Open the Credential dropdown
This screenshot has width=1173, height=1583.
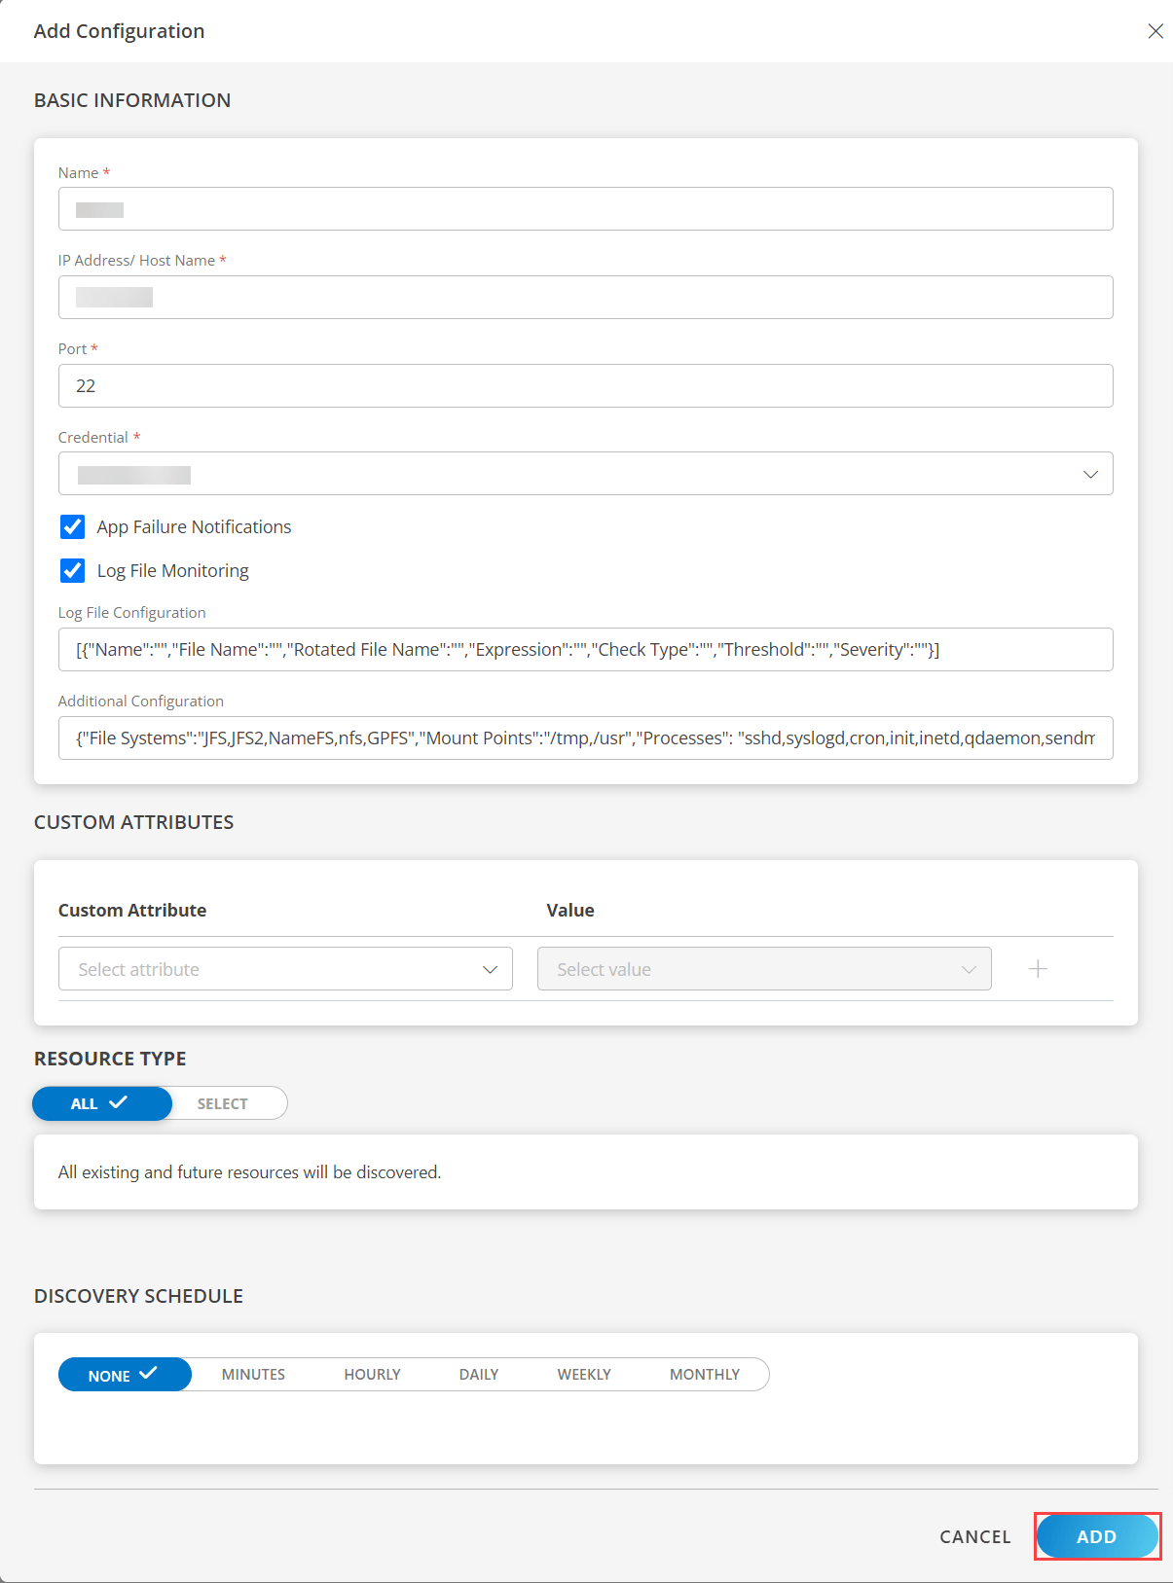coord(585,474)
